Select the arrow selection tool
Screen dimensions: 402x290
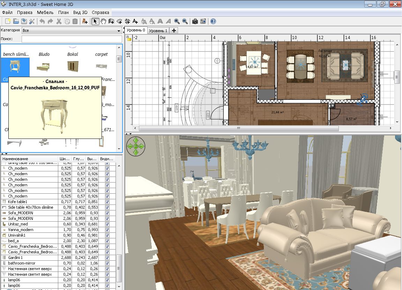point(95,21)
